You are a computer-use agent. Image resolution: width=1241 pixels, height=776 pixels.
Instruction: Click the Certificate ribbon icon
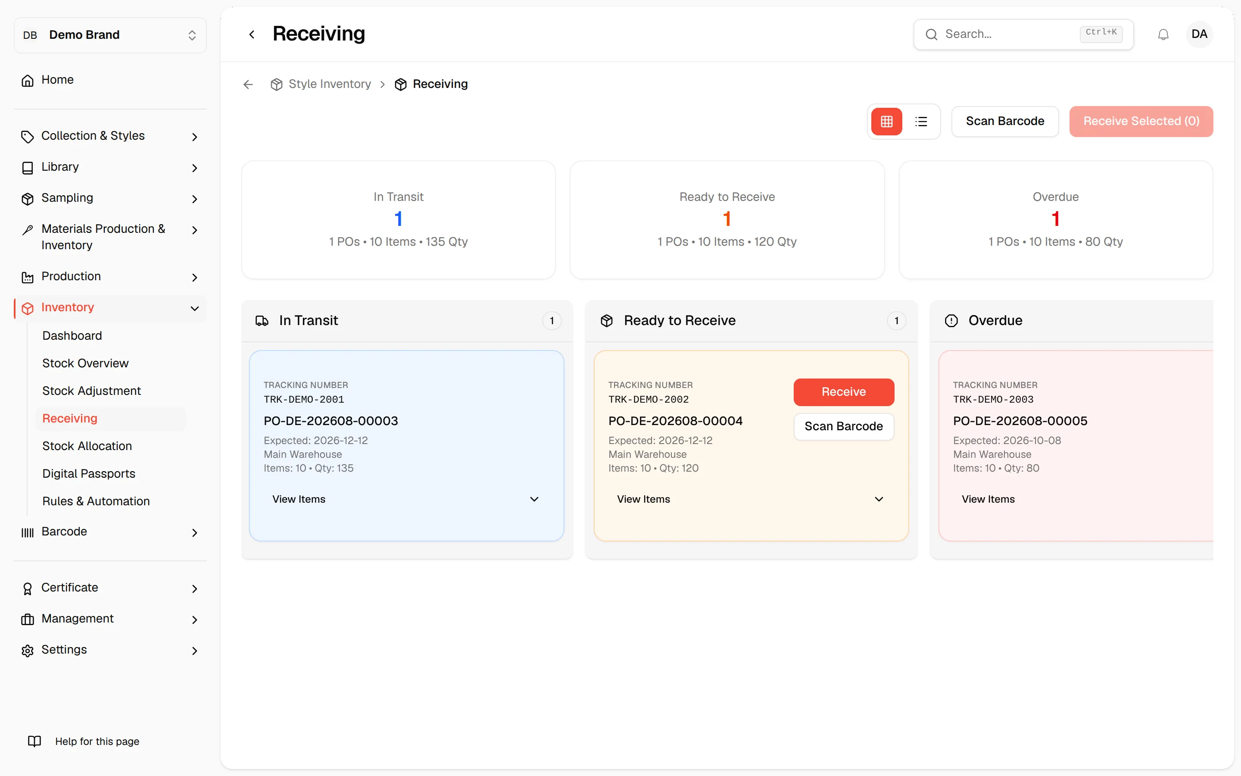[28, 588]
